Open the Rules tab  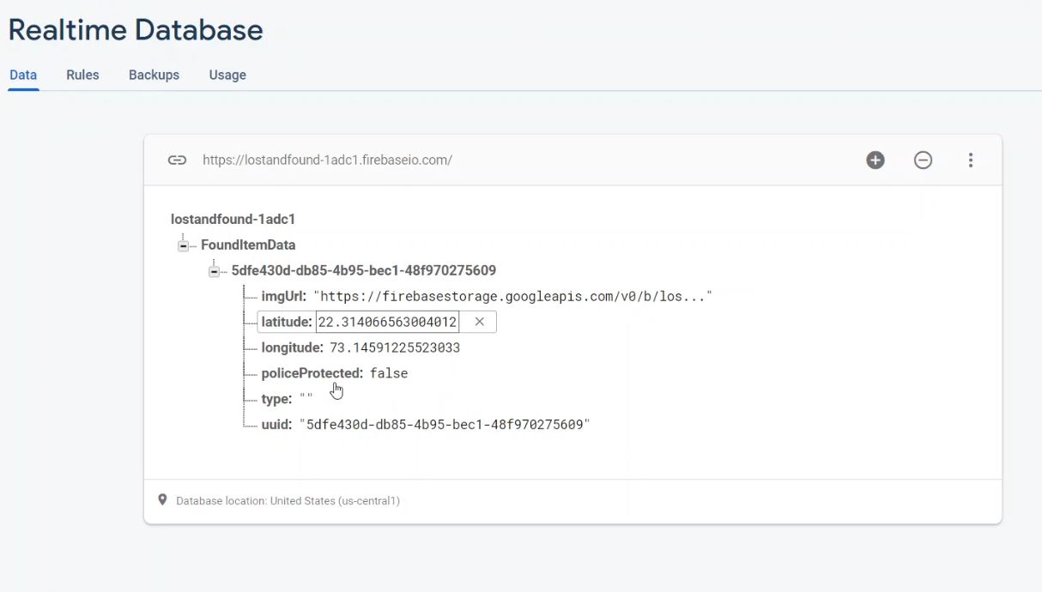pyautogui.click(x=82, y=75)
